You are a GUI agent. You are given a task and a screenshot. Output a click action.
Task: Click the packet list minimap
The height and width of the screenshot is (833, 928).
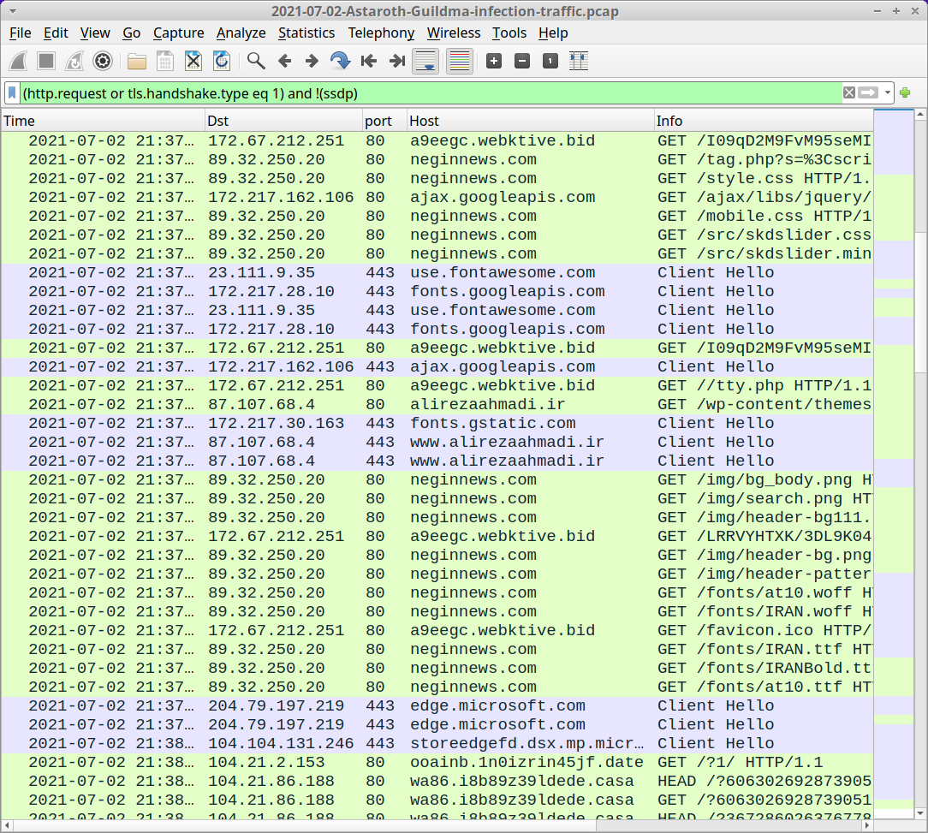893,464
